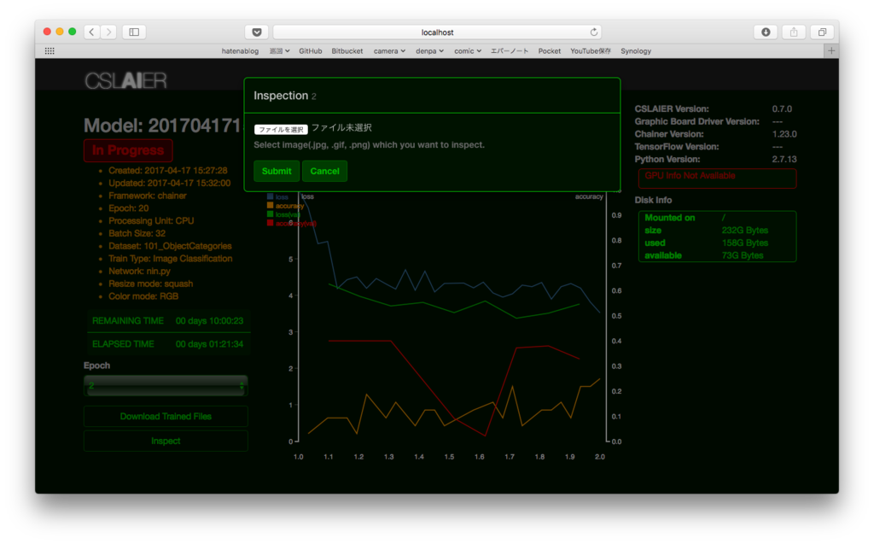Submit the inspection image
Viewport: 874px width, 544px height.
click(x=277, y=172)
